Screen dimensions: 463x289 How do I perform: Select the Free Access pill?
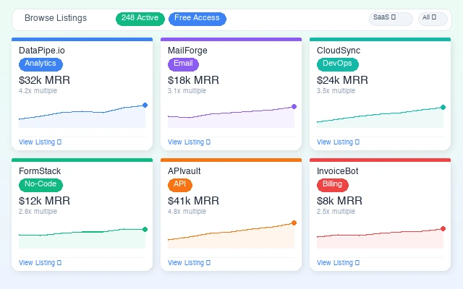pyautogui.click(x=197, y=18)
